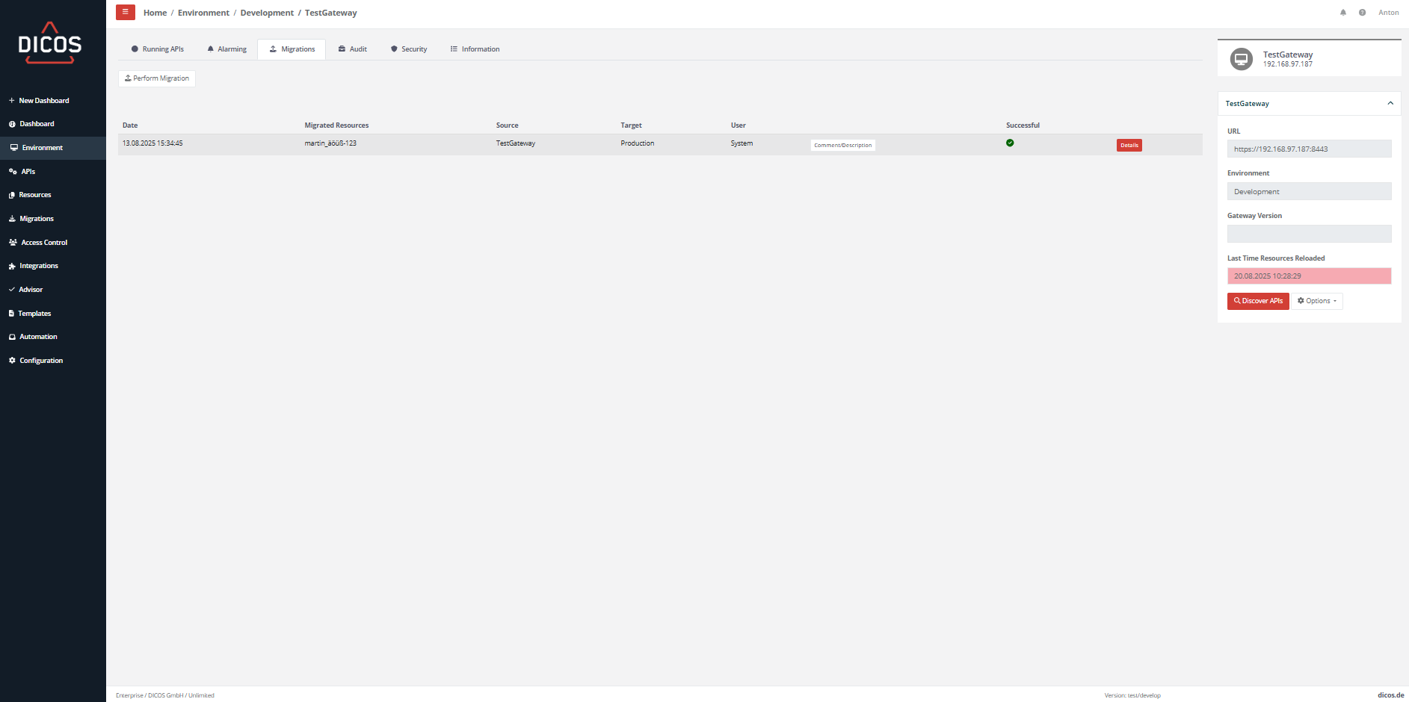1409x702 pixels.
Task: Click the DICOS logo
Action: [x=50, y=44]
